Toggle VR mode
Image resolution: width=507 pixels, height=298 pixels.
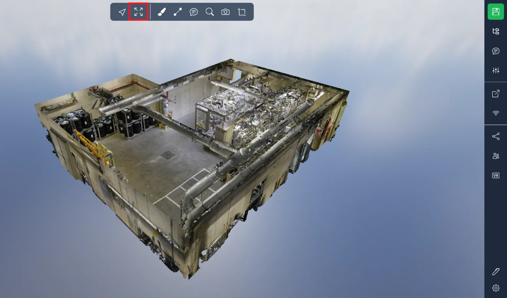click(495, 175)
